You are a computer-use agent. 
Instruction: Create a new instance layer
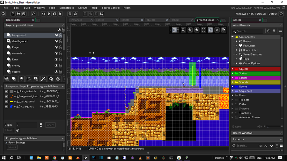pos(14,79)
